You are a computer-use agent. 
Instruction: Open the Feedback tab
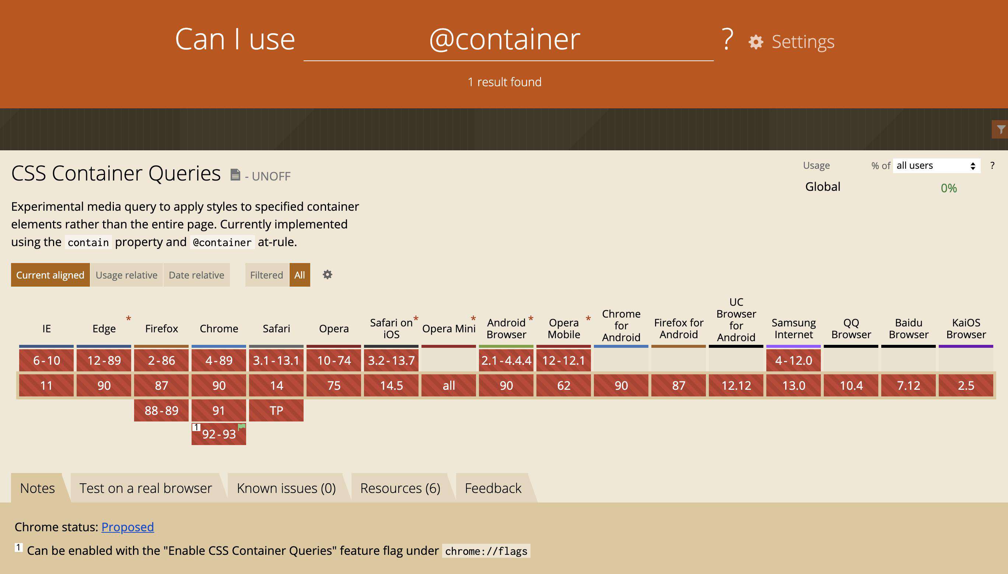493,488
